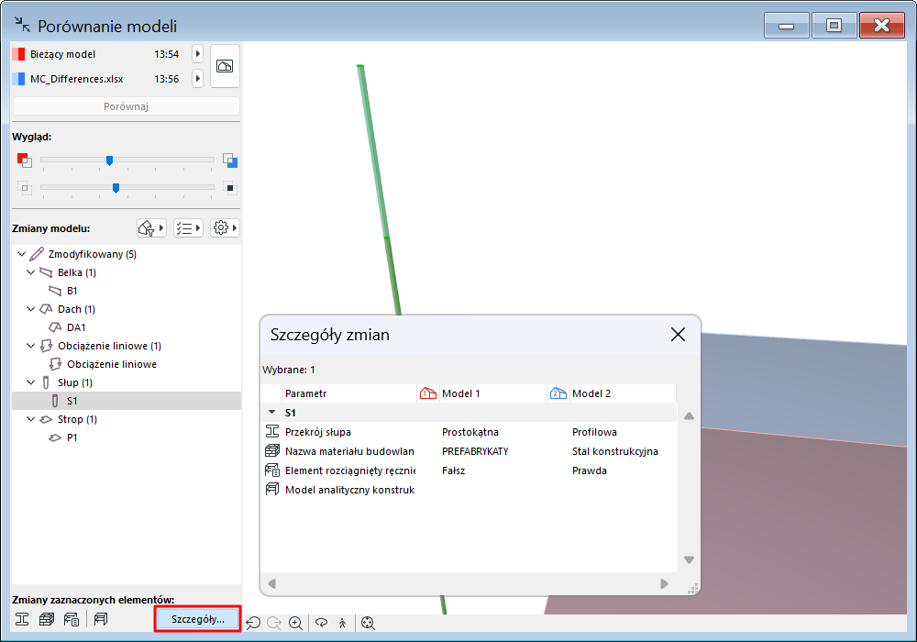Click analytical model change icon bottom bar
Image resolution: width=917 pixels, height=642 pixels.
click(101, 618)
